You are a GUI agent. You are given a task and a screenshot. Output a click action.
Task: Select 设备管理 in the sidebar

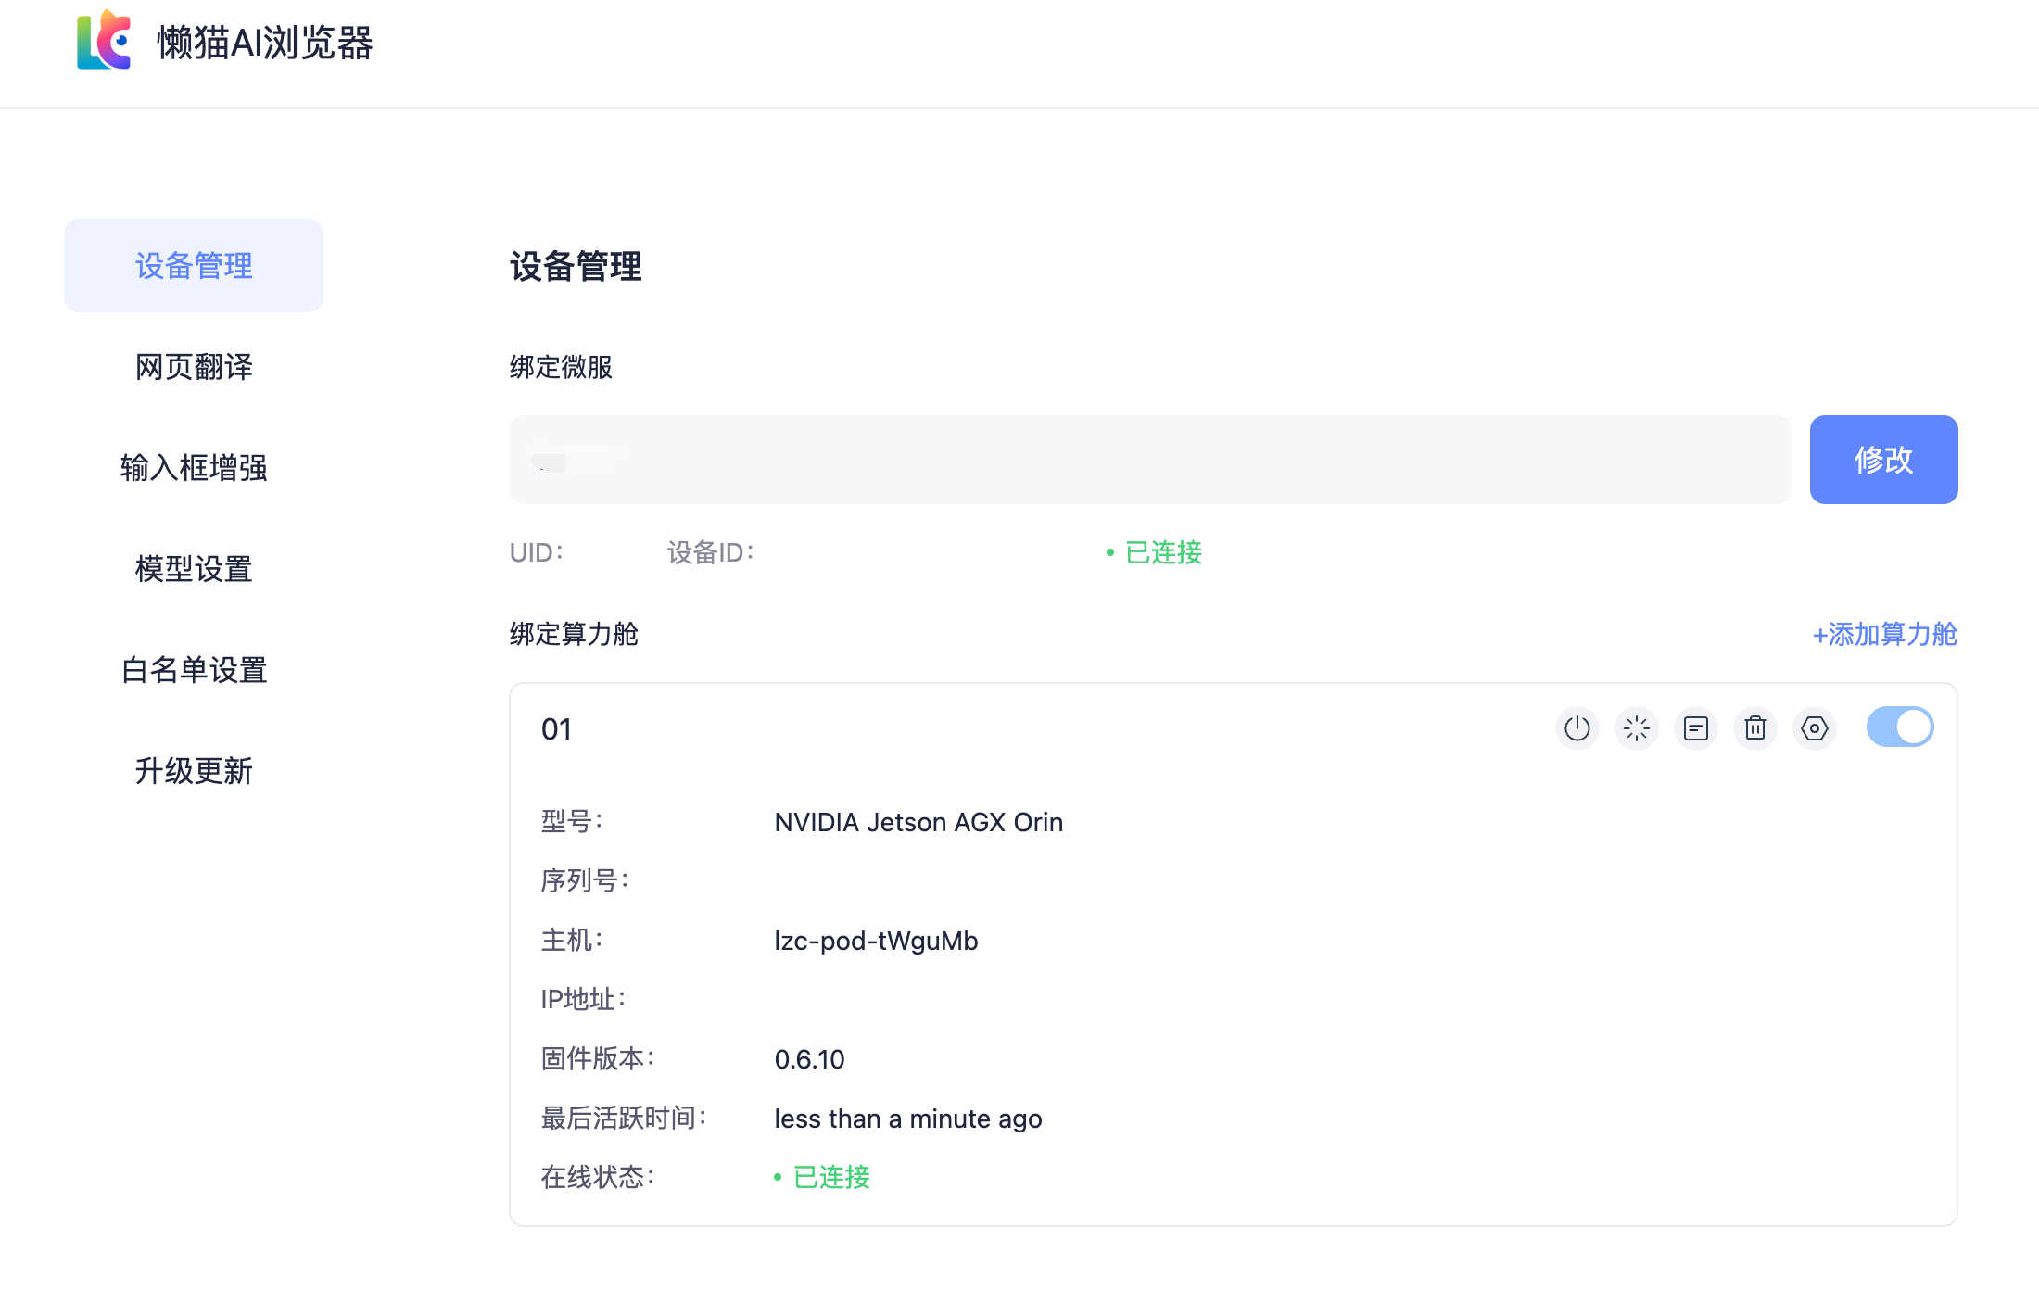point(194,266)
